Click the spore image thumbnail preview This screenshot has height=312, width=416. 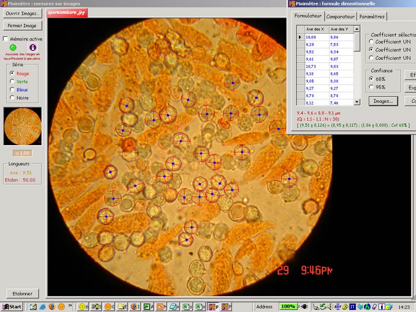pyautogui.click(x=22, y=126)
